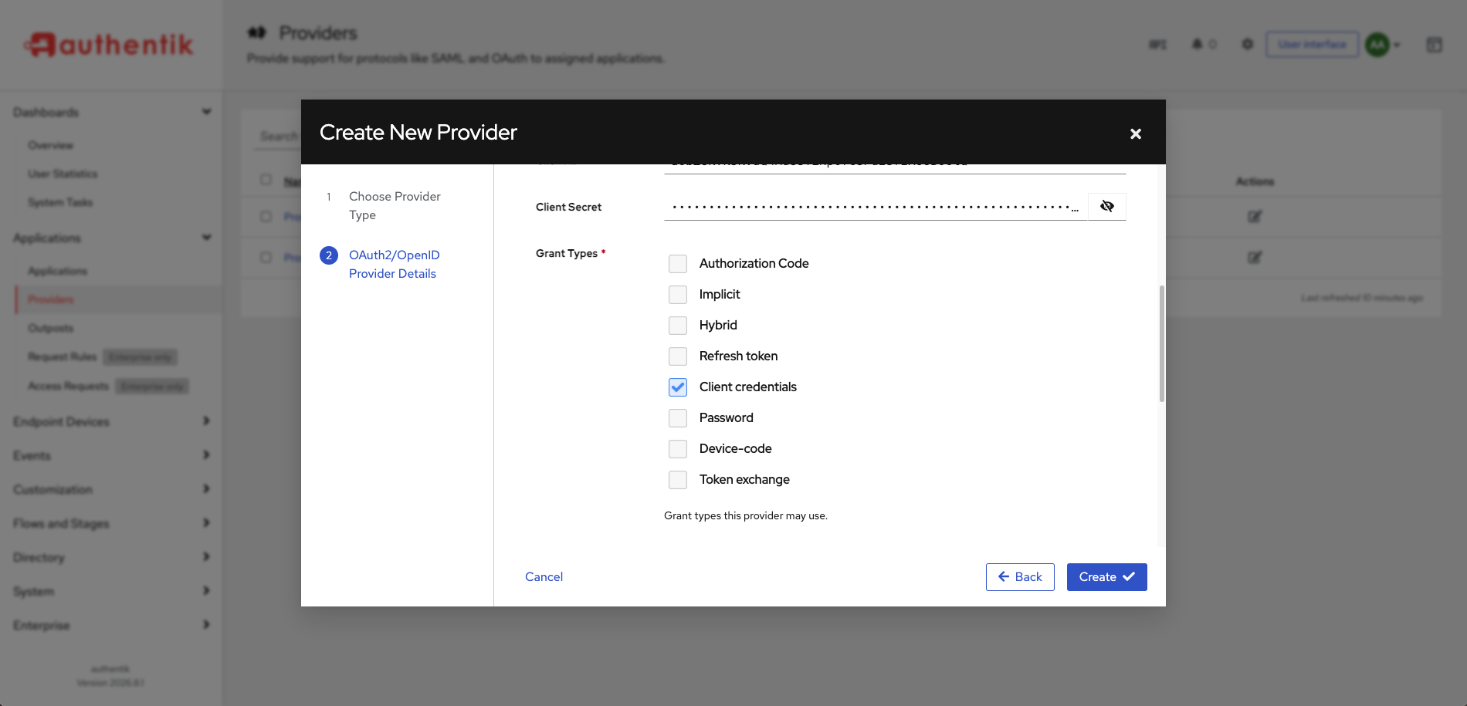The width and height of the screenshot is (1467, 706).
Task: Collapse the Applications sidebar section
Action: click(x=111, y=238)
